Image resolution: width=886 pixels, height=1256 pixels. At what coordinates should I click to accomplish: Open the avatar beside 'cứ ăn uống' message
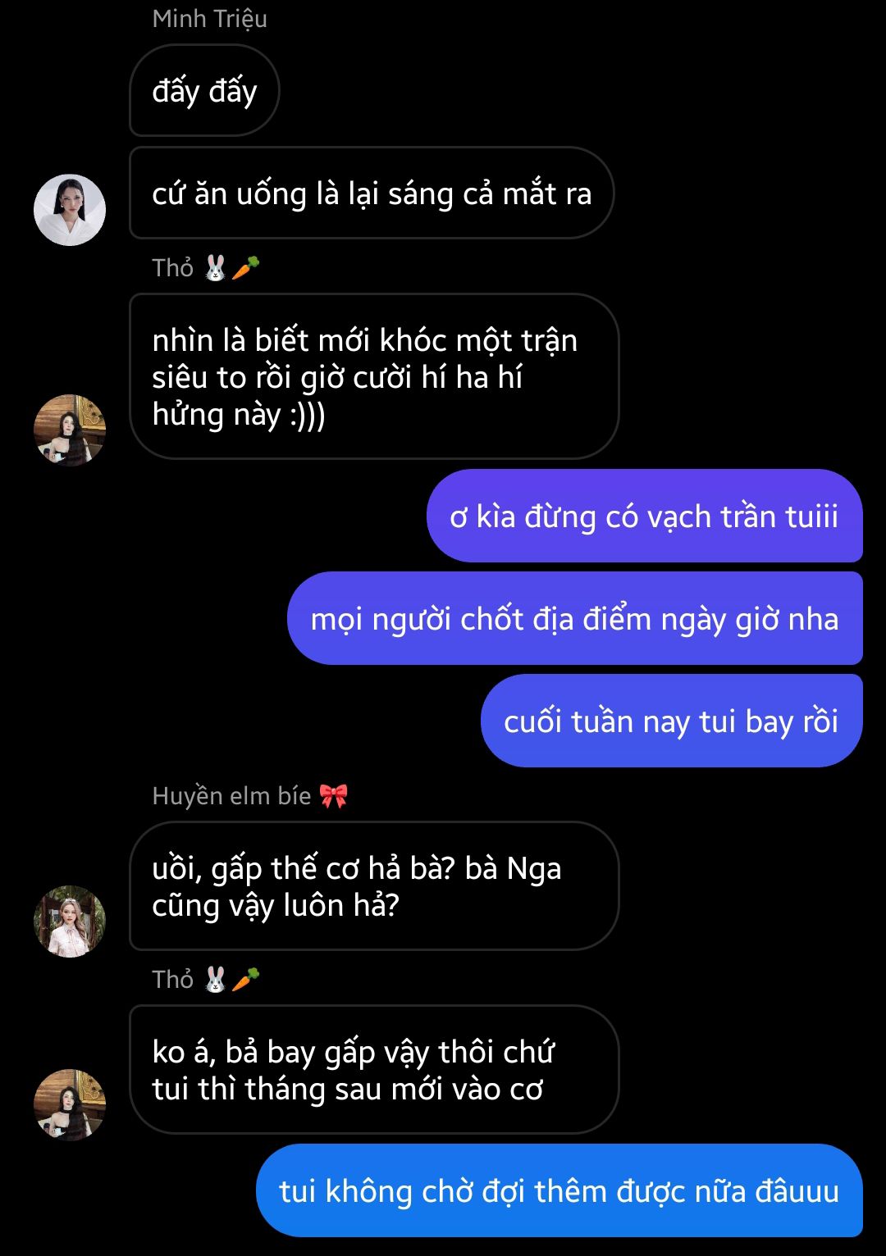click(x=70, y=210)
